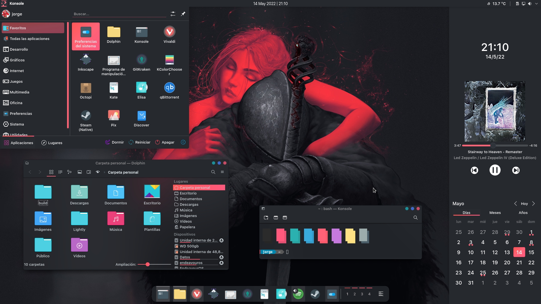Open Preferencias del sistema from favorites

86,37
